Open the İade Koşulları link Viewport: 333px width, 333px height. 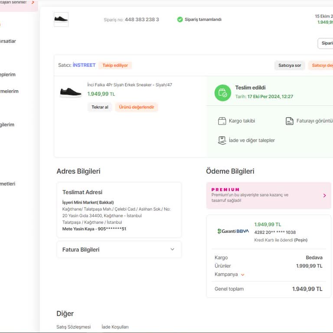click(x=115, y=327)
